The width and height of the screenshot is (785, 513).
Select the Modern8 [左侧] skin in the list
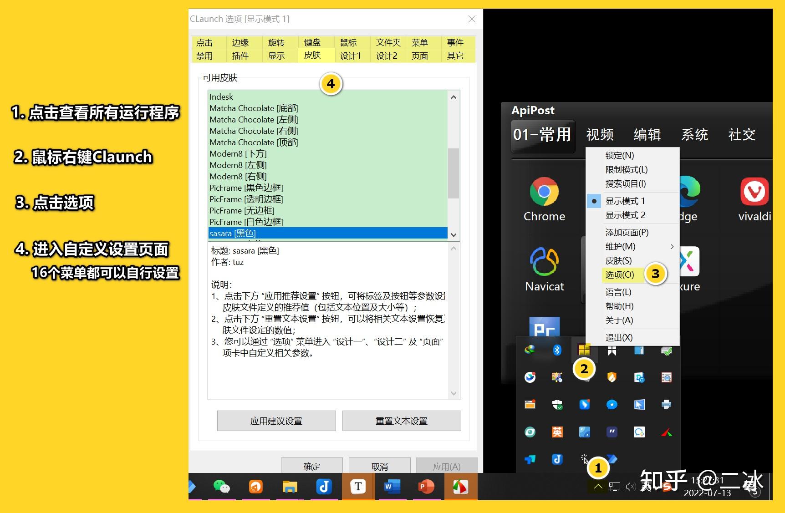(237, 165)
